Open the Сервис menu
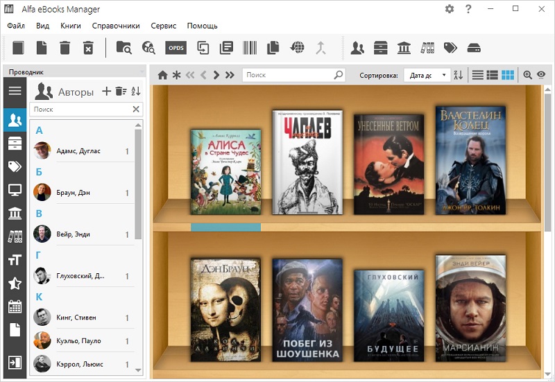The height and width of the screenshot is (382, 555). tap(163, 26)
